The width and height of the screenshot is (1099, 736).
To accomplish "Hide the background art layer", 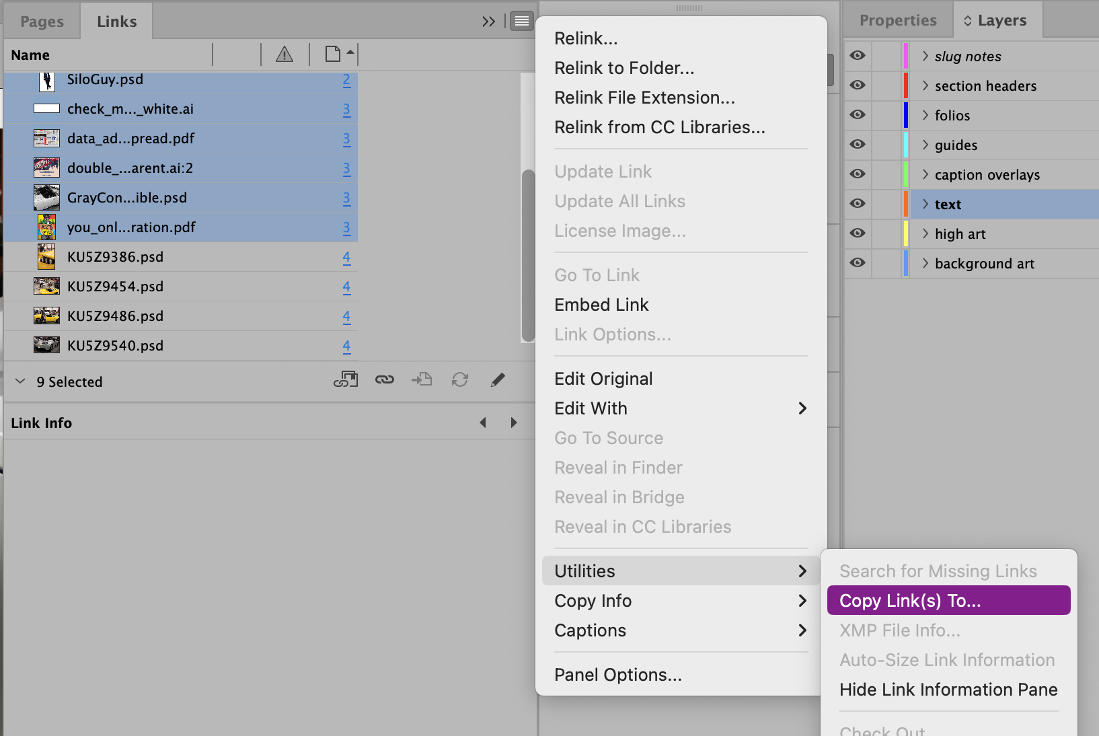I will [x=858, y=263].
